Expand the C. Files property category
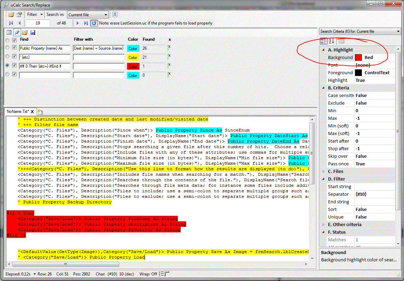The width and height of the screenshot is (404, 281). point(324,172)
